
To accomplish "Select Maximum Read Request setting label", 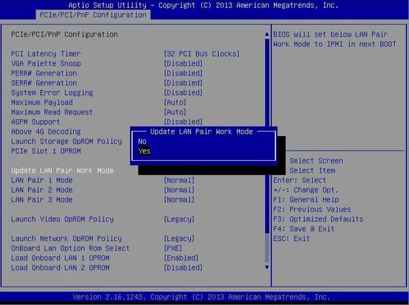I will 52,112.
